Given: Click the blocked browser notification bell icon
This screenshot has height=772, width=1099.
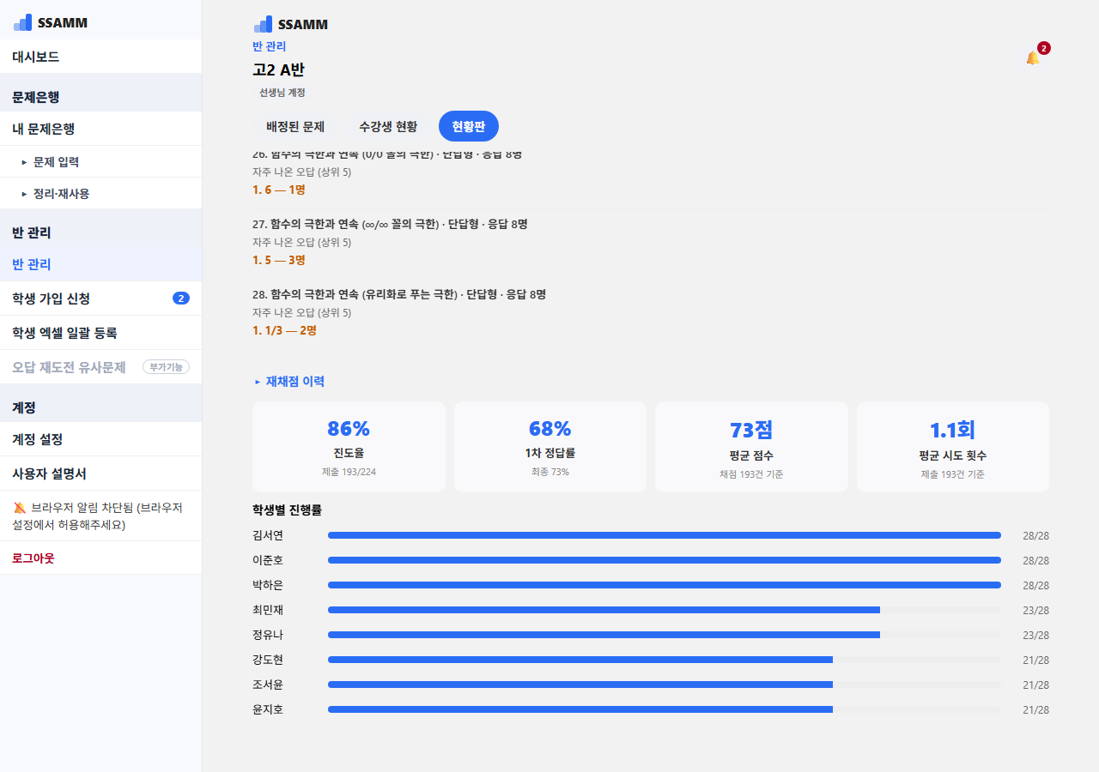Looking at the screenshot, I should coord(20,508).
